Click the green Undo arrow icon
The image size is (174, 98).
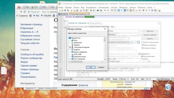91,11
